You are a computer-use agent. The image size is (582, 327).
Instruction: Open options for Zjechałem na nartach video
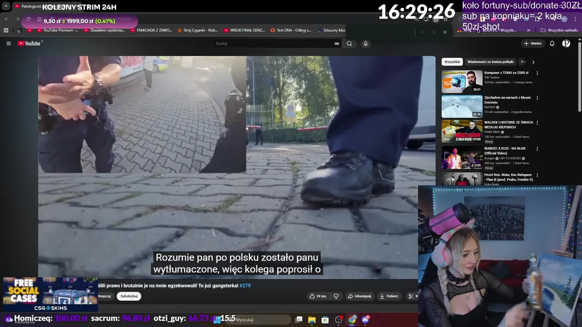click(537, 98)
